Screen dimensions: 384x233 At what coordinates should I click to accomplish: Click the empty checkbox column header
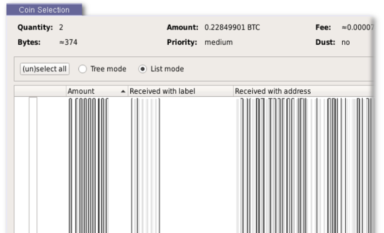40,91
